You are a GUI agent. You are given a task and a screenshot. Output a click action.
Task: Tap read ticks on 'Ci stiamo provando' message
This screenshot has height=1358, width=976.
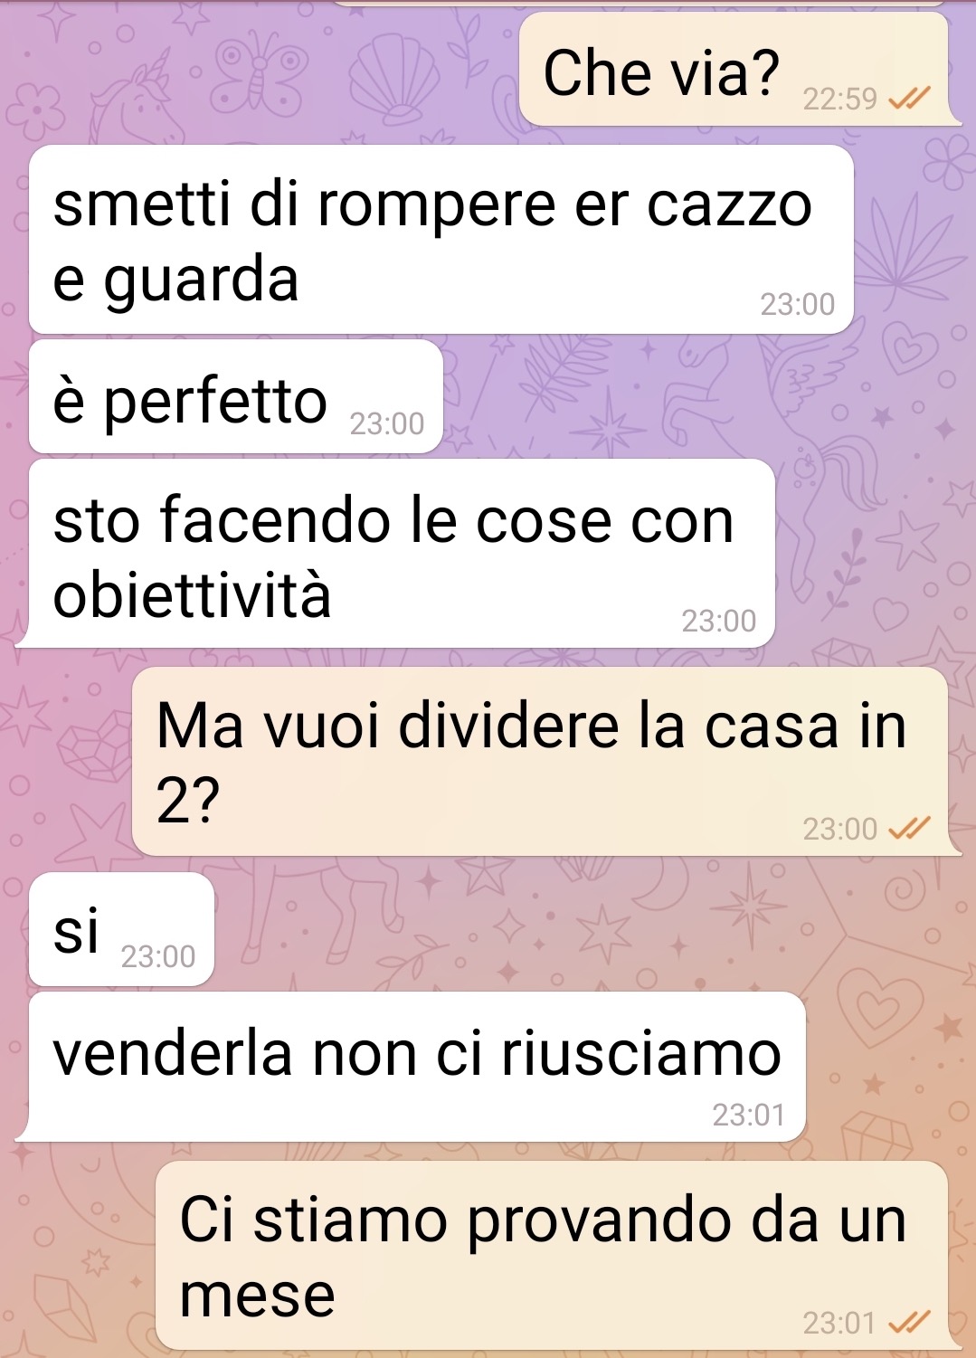909,1323
